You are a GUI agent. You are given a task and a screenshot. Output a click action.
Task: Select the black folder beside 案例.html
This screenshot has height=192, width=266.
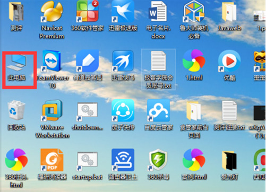click(x=229, y=160)
